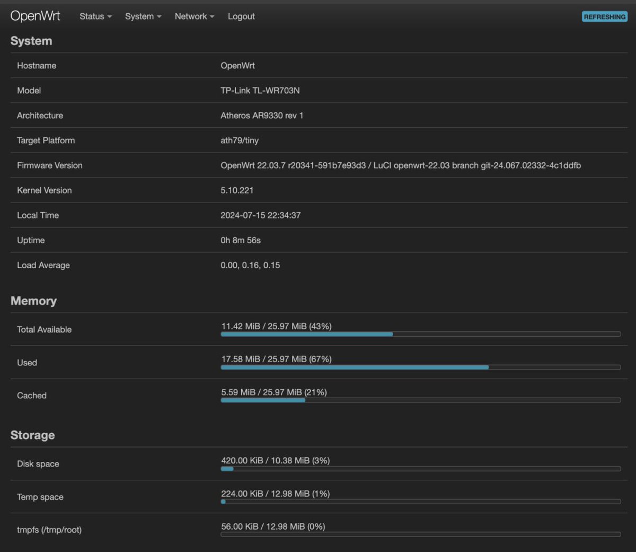Screen dimensions: 636x552
Task: Click the kernel value 5.10.221
Action: (x=237, y=190)
